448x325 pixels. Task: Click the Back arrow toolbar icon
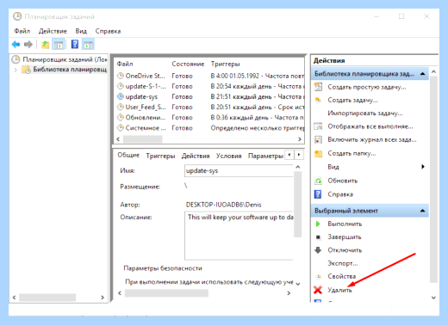tap(16, 45)
